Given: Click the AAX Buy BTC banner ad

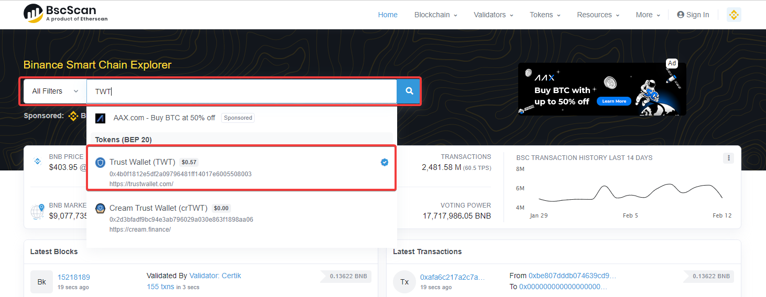Looking at the screenshot, I should tap(602, 89).
